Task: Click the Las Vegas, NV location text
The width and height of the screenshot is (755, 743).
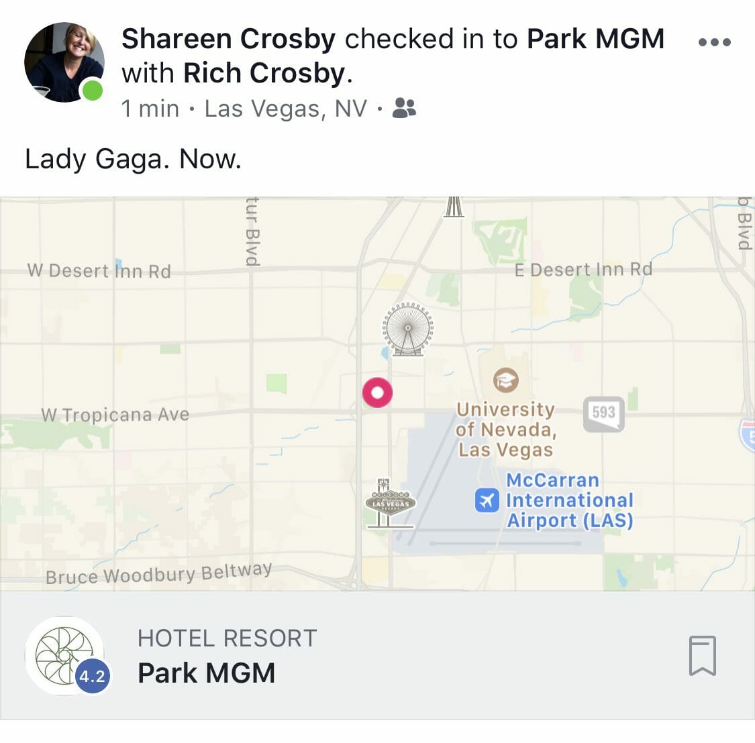Action: pyautogui.click(x=286, y=108)
